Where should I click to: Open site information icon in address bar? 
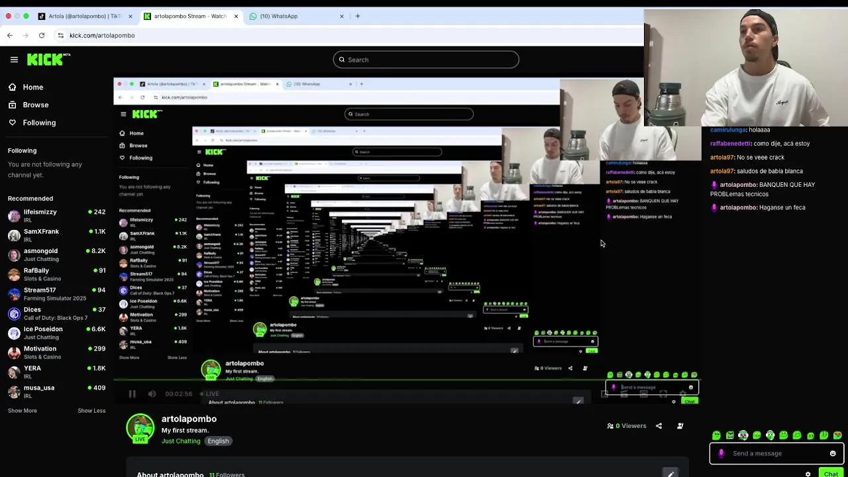(x=60, y=35)
